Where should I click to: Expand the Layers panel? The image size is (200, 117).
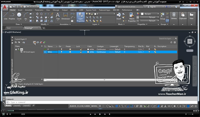click(x=96, y=24)
